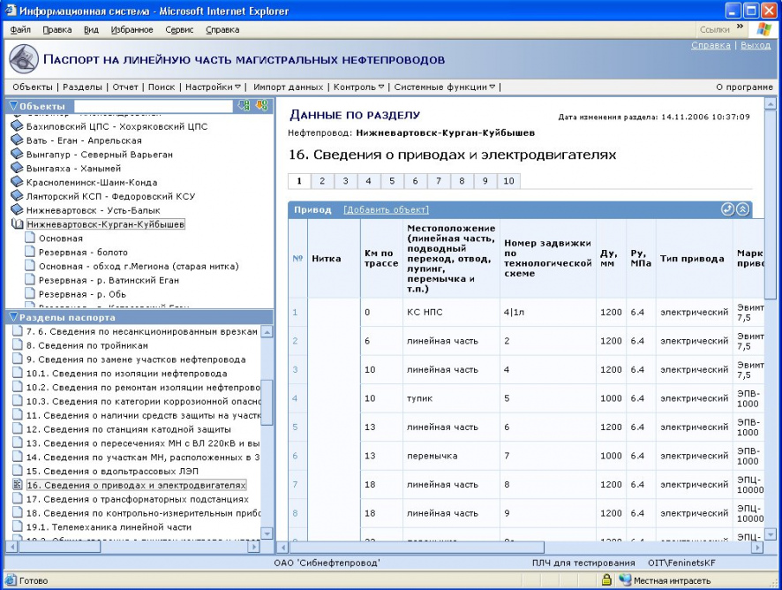Open the Нижневартовск-Курган-Куйбышев book icon
782x590 pixels.
[18, 224]
